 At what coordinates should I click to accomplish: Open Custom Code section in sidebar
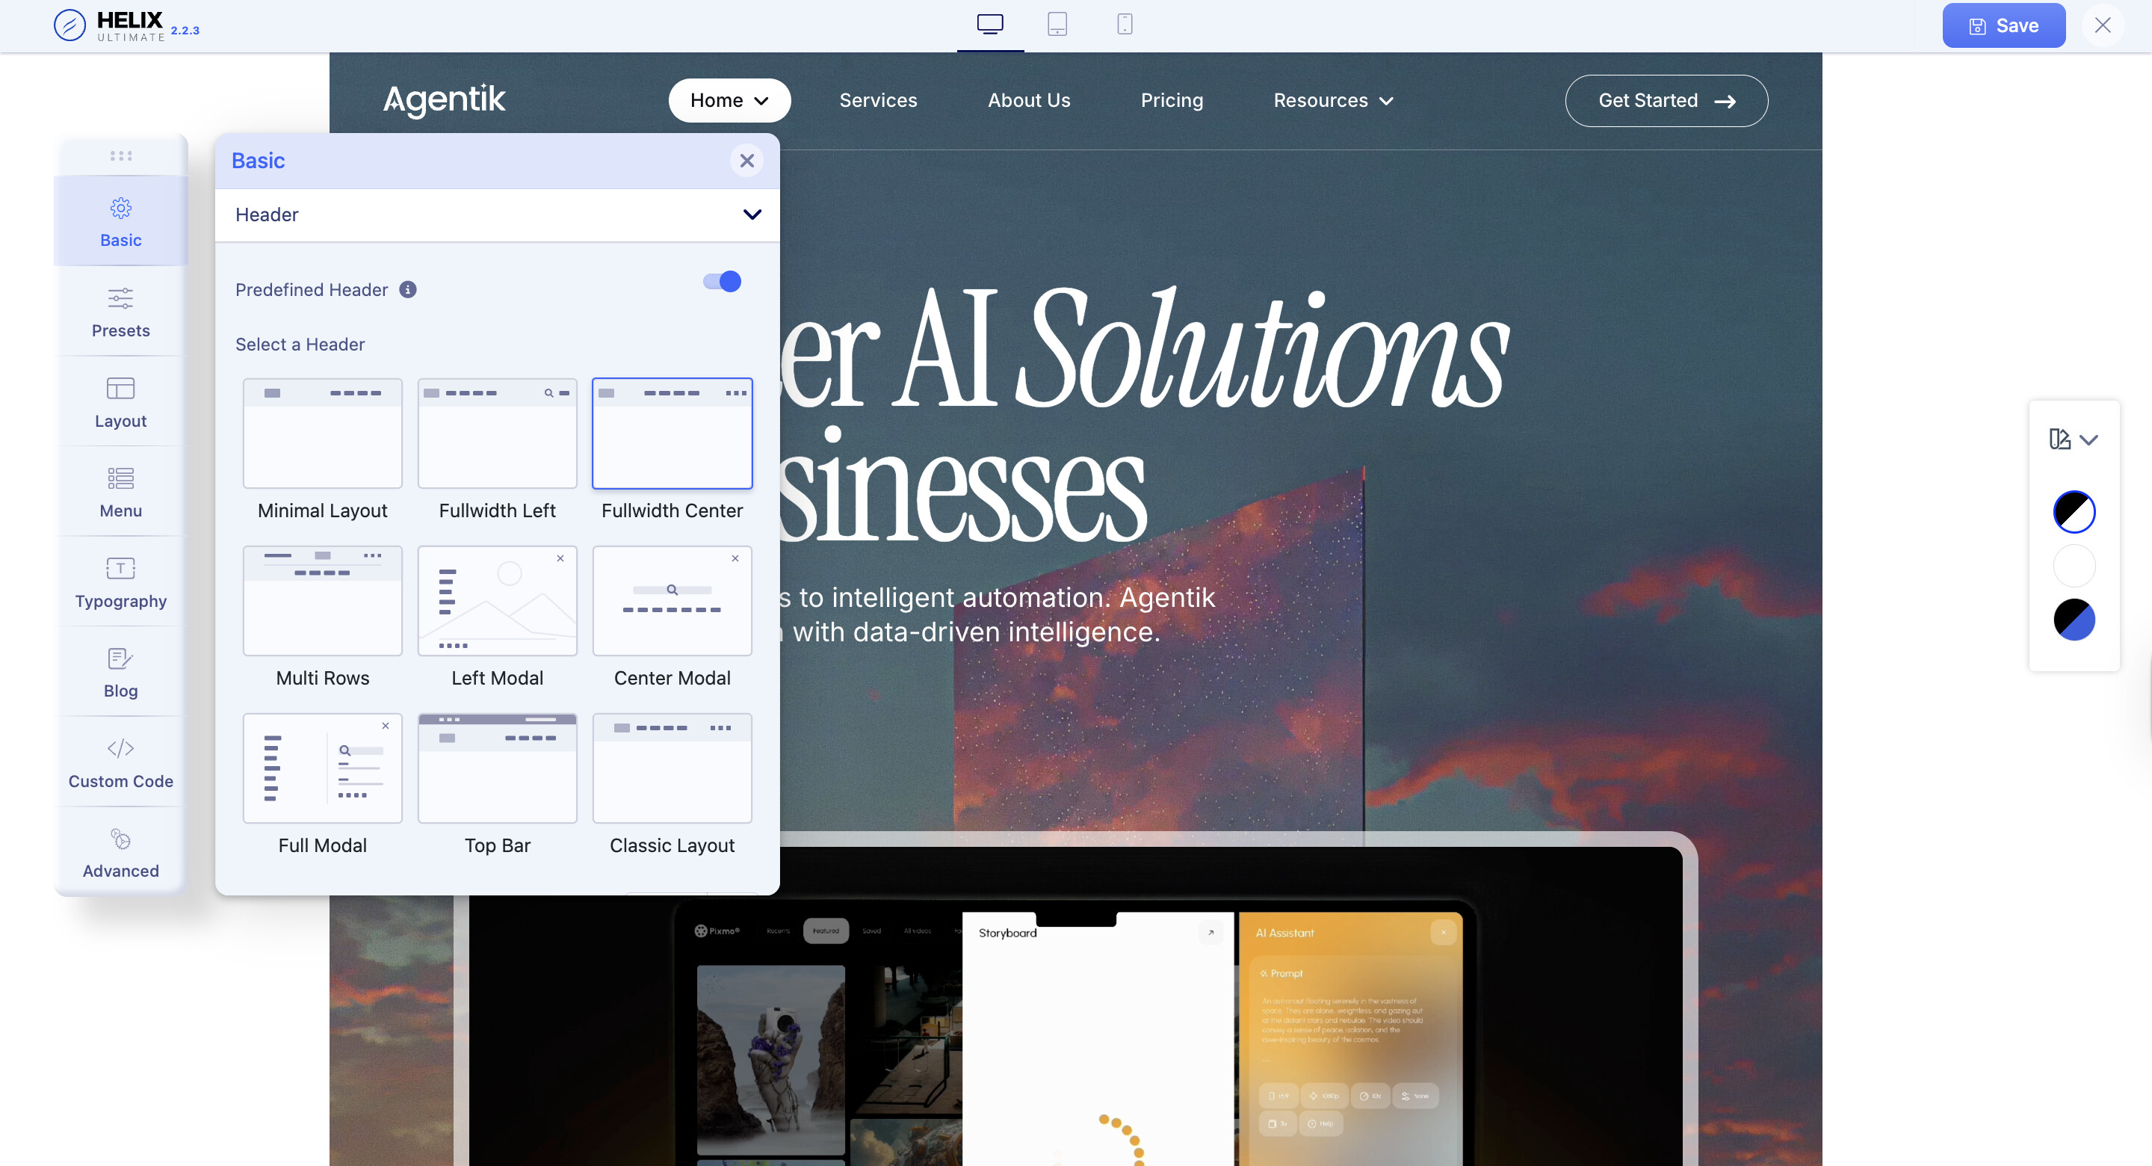click(120, 762)
